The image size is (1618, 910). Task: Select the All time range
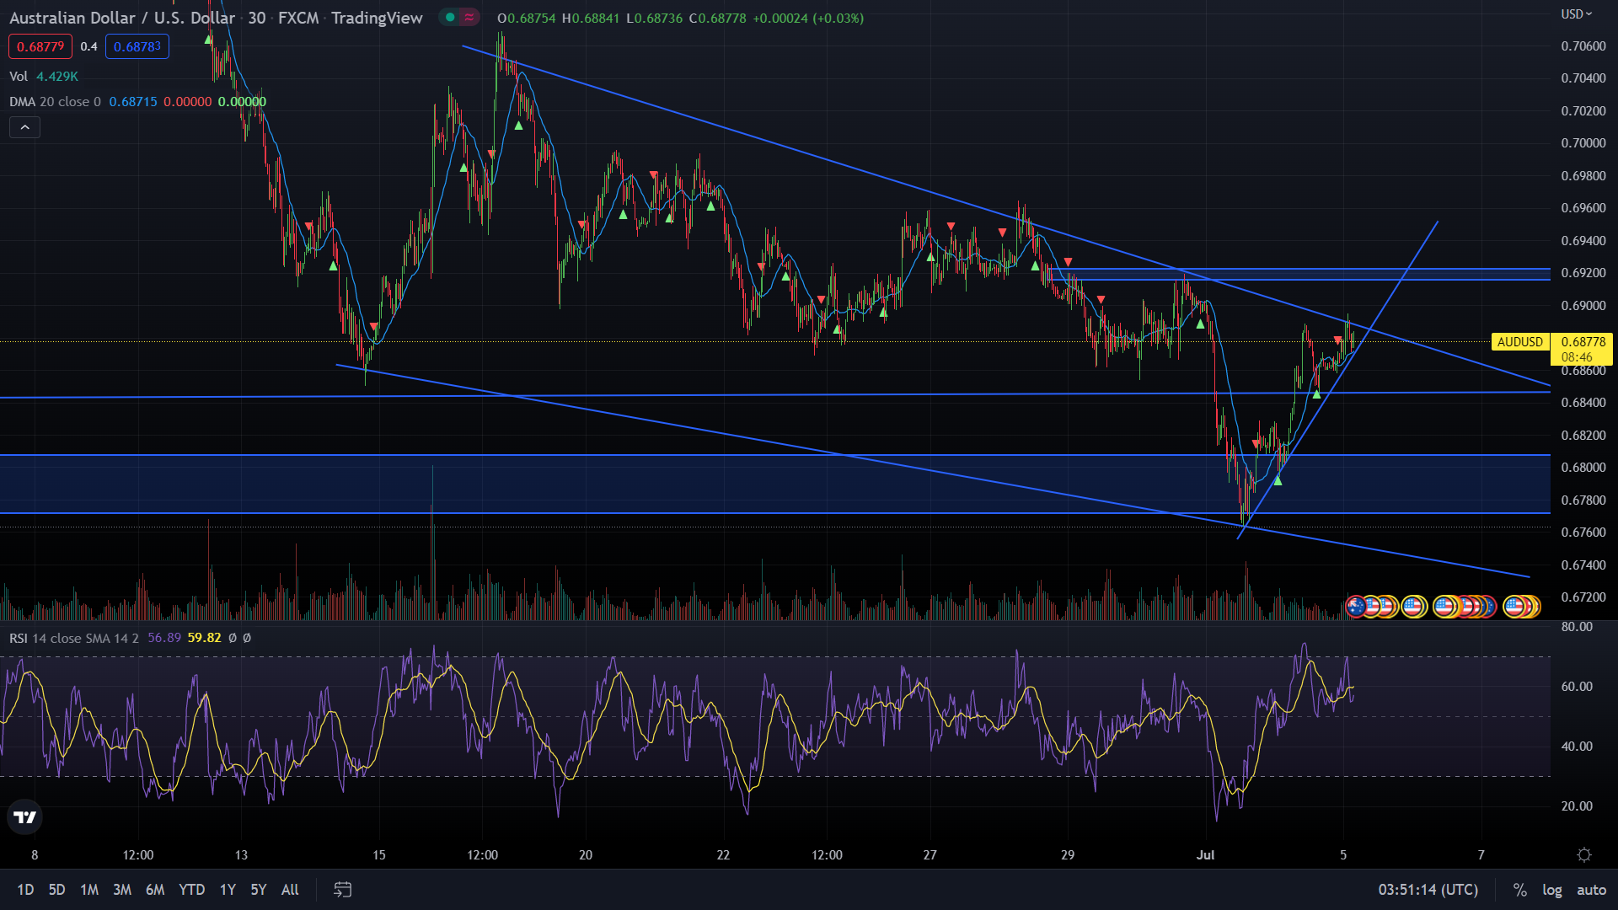pos(290,889)
